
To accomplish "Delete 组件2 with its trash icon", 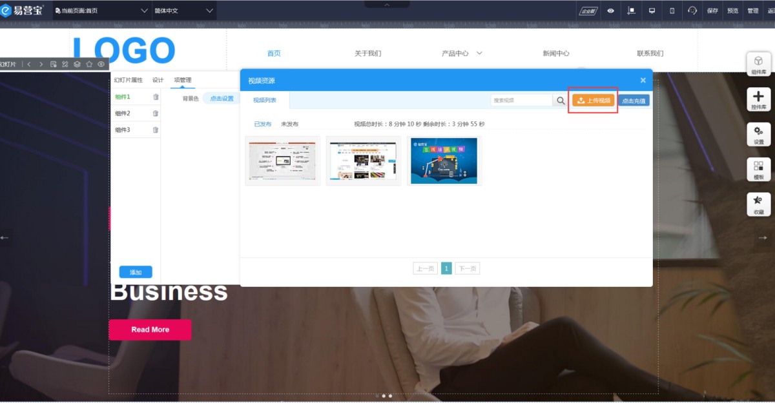I will [156, 113].
